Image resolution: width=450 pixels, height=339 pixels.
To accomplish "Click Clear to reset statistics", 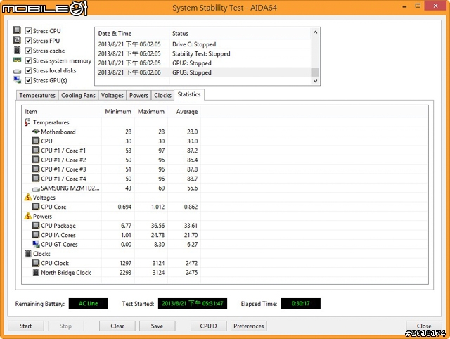I will [x=117, y=326].
